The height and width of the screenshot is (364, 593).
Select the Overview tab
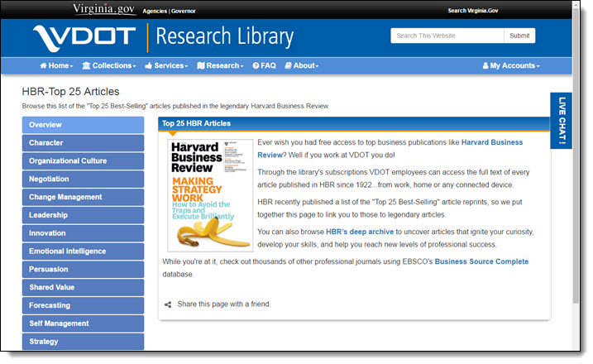point(84,125)
